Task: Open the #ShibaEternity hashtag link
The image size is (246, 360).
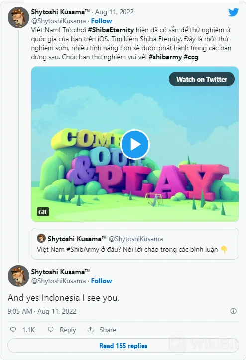Action: (111, 30)
